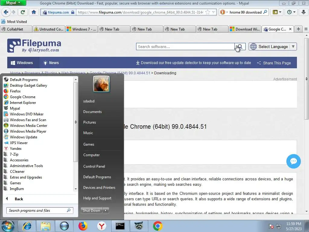Switch to the Windows 7 tab
Image resolution: width=309 pixels, height=232 pixels.
point(81,29)
